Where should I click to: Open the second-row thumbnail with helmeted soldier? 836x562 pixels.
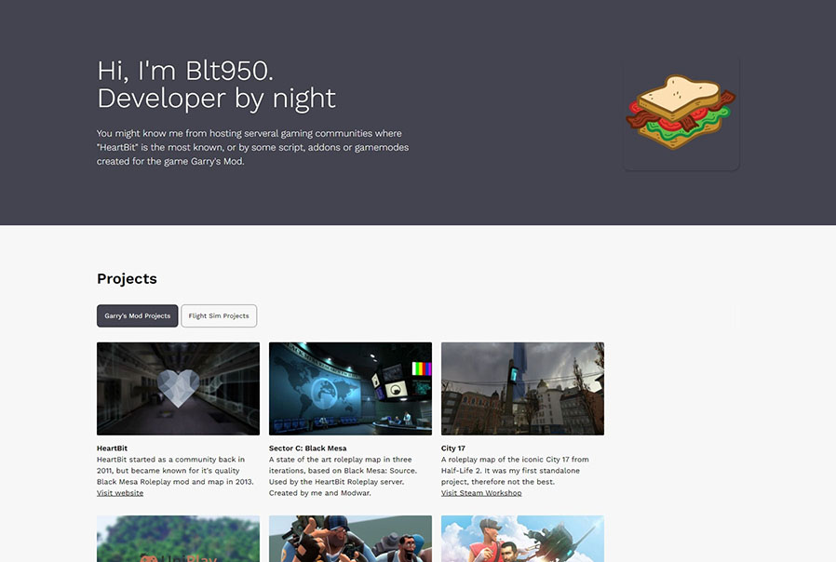coord(350,539)
